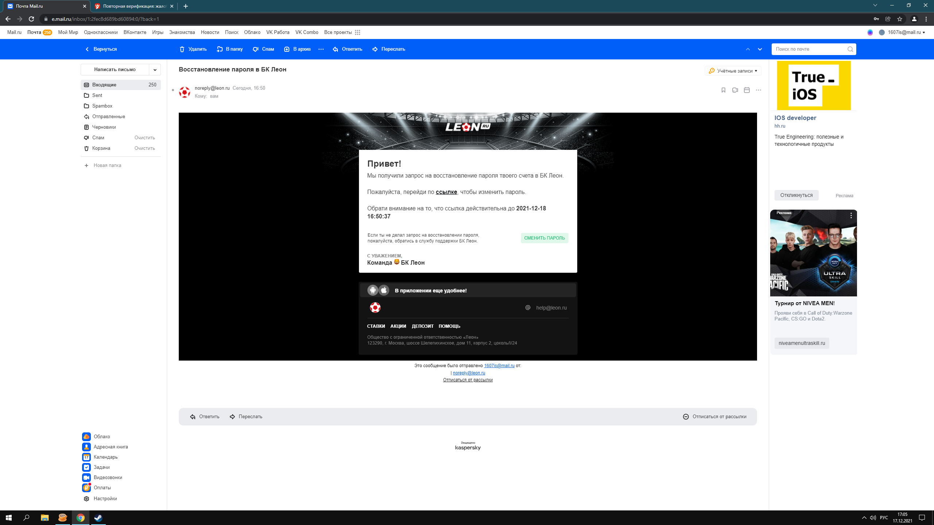Click the Delete (Удалить) trash icon
The width and height of the screenshot is (934, 525).
182,49
